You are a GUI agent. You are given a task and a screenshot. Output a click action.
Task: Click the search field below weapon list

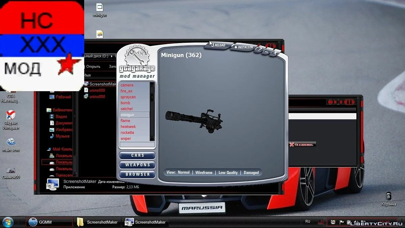tap(137, 145)
